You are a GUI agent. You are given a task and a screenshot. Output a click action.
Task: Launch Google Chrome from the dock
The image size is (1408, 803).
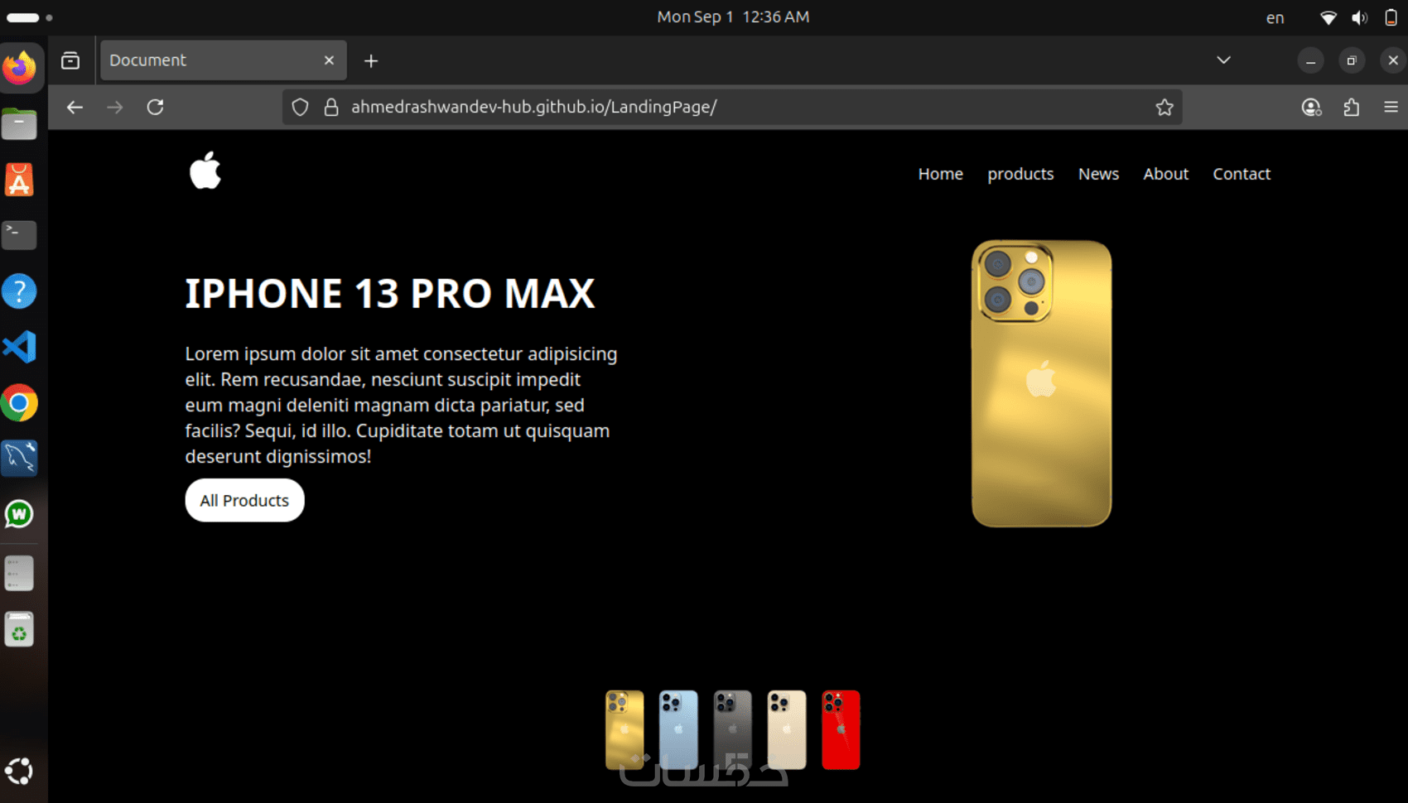tap(20, 403)
